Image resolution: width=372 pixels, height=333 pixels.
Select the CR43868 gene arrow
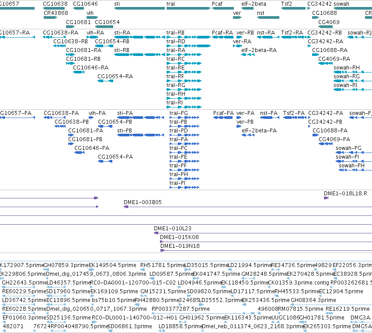coord(51,17)
